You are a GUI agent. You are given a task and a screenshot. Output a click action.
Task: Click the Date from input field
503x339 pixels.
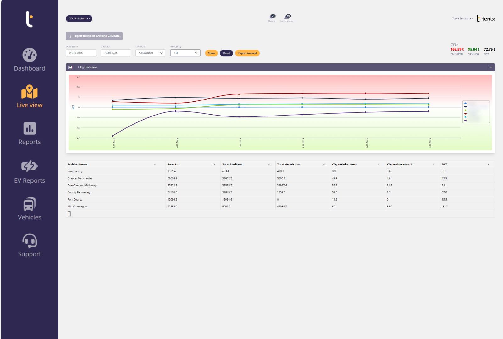81,53
